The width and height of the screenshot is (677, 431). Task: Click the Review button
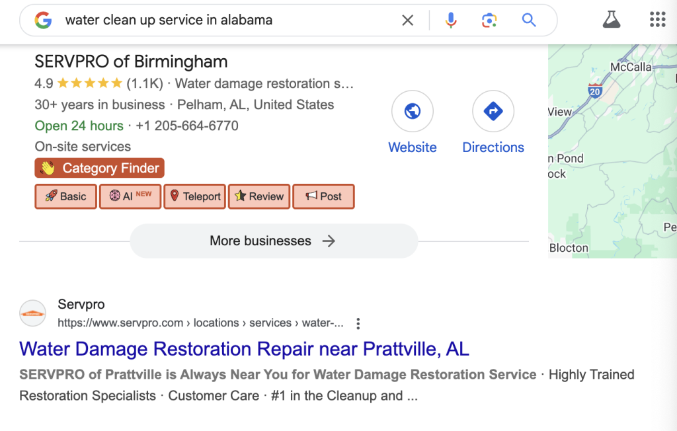(x=259, y=196)
